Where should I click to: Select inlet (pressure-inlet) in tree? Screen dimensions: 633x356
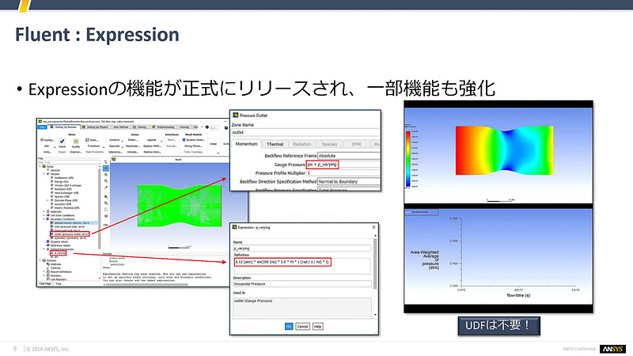[x=67, y=227]
